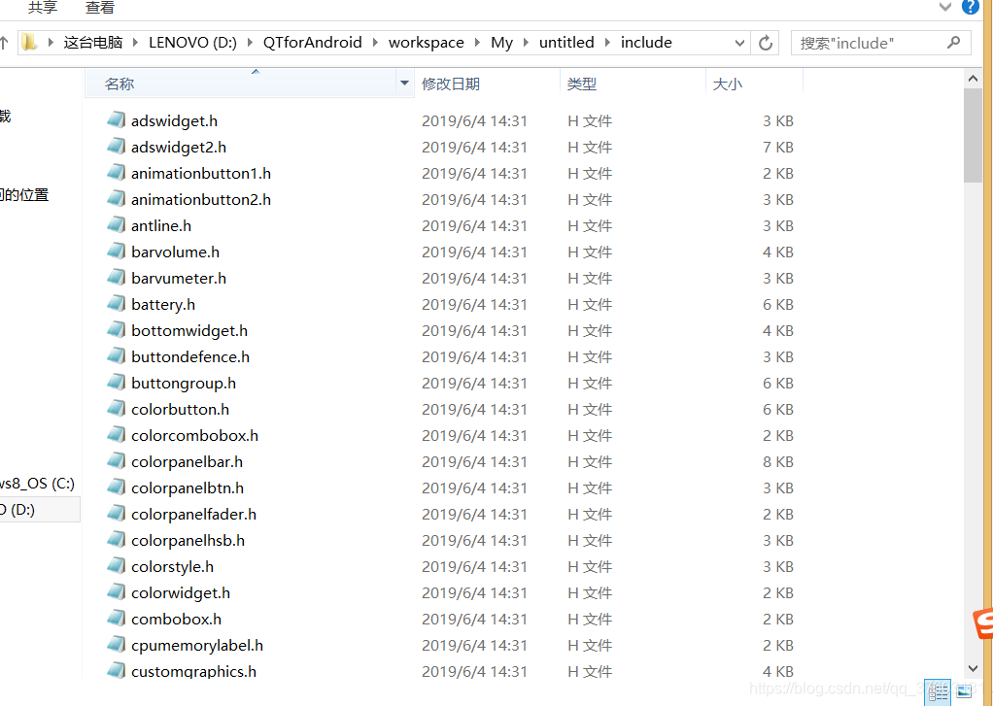993x706 pixels.
Task: Open the 名称 column filter dropdown
Action: (404, 83)
